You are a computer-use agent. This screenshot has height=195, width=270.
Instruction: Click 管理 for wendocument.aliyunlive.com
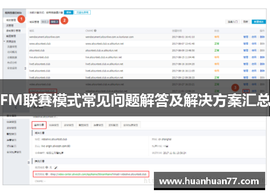[x=246, y=37]
